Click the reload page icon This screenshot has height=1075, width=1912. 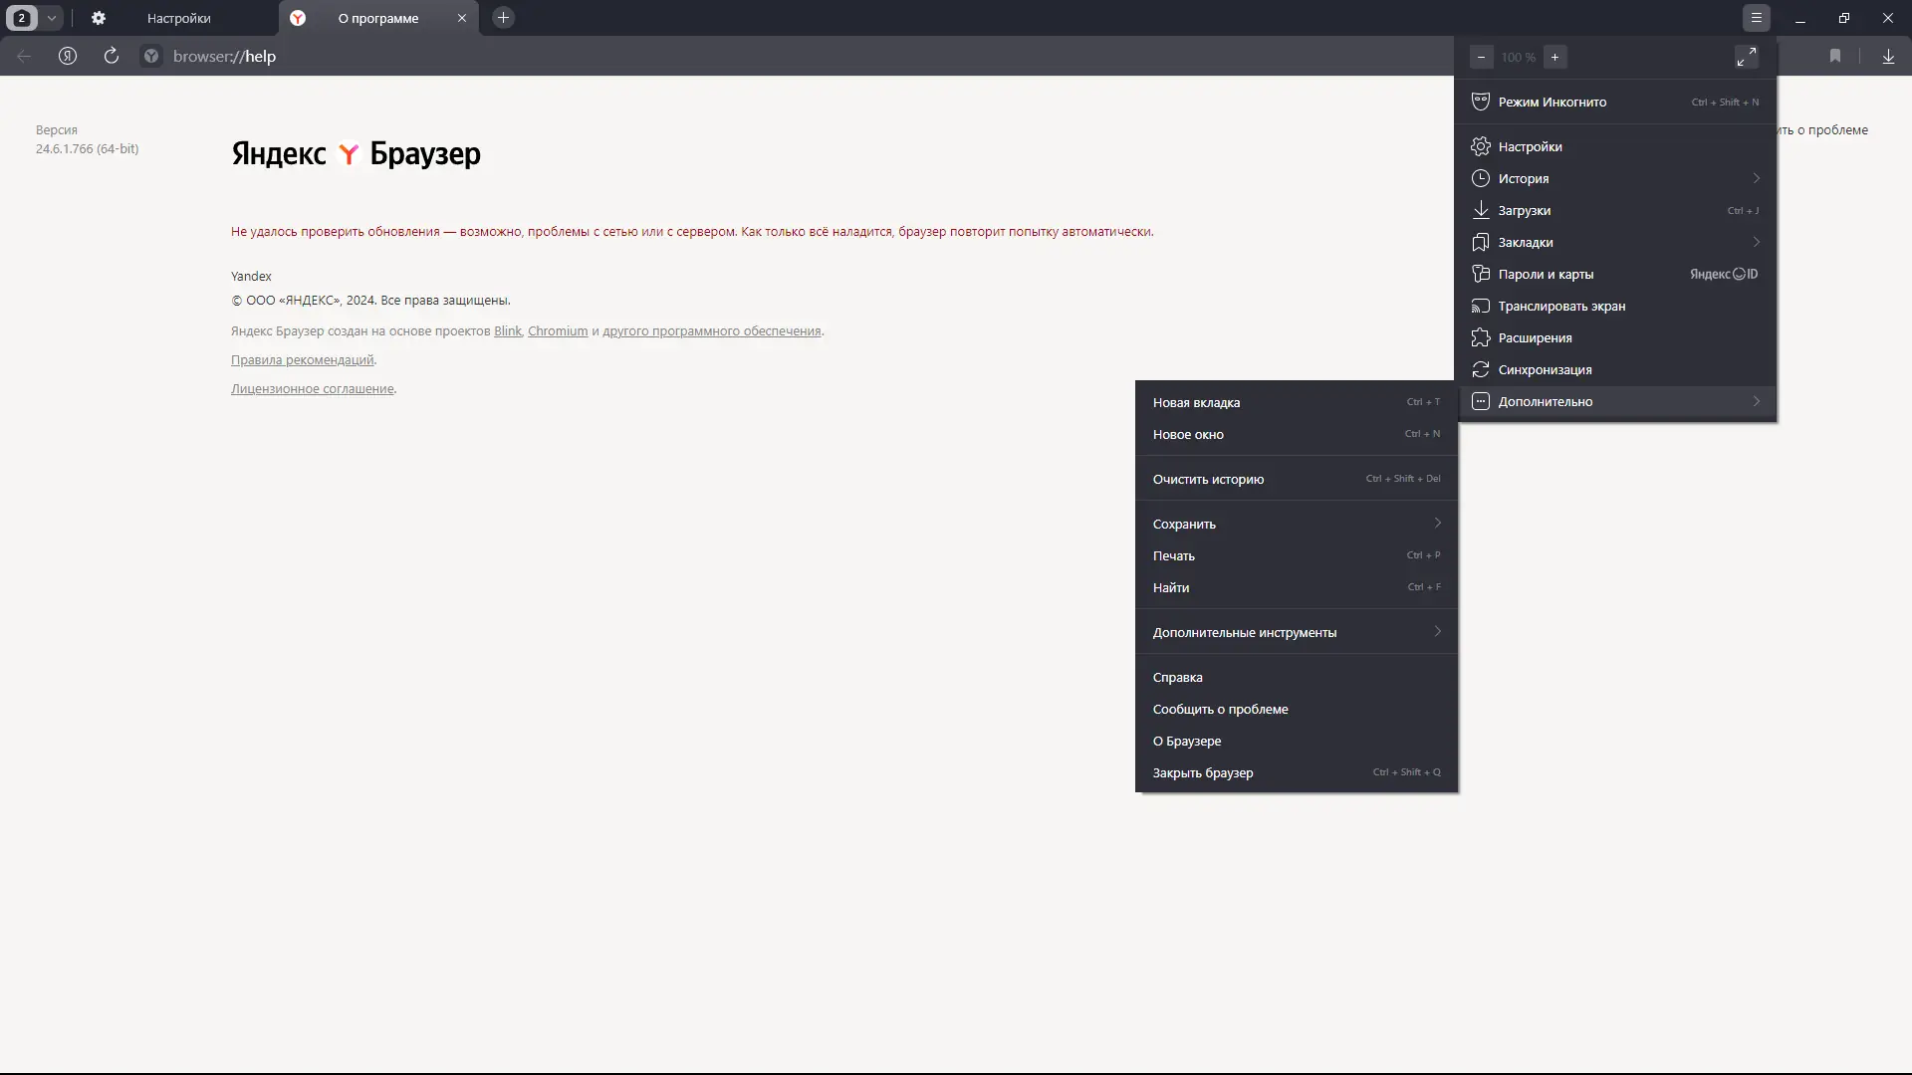click(112, 56)
